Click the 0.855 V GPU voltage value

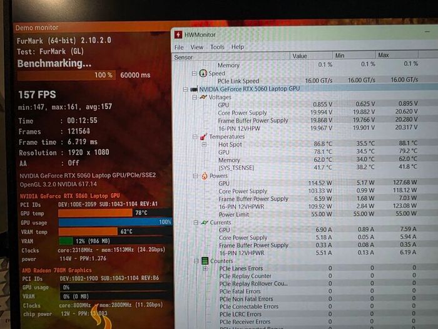[x=322, y=105]
